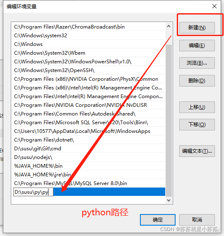
Task: Select %JAVA_HOME%\jre\bin entry
Action: (88, 175)
